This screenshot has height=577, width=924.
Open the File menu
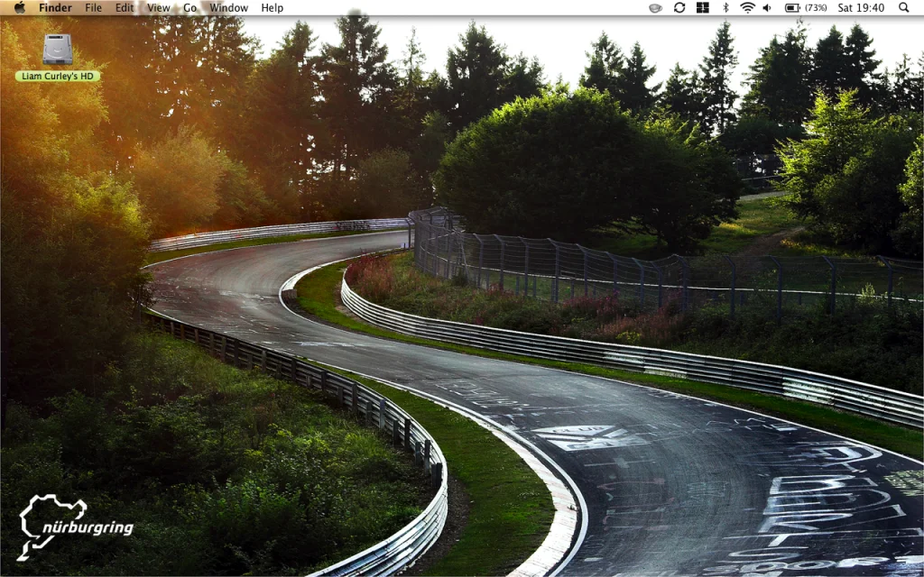click(93, 7)
